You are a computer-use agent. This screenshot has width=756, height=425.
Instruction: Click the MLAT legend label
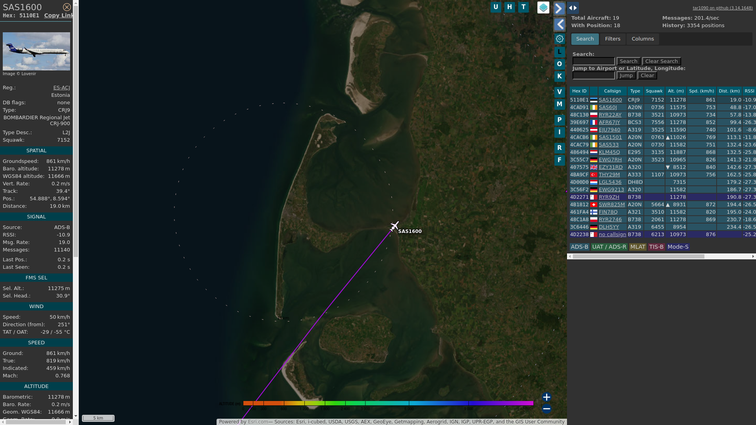click(x=637, y=247)
